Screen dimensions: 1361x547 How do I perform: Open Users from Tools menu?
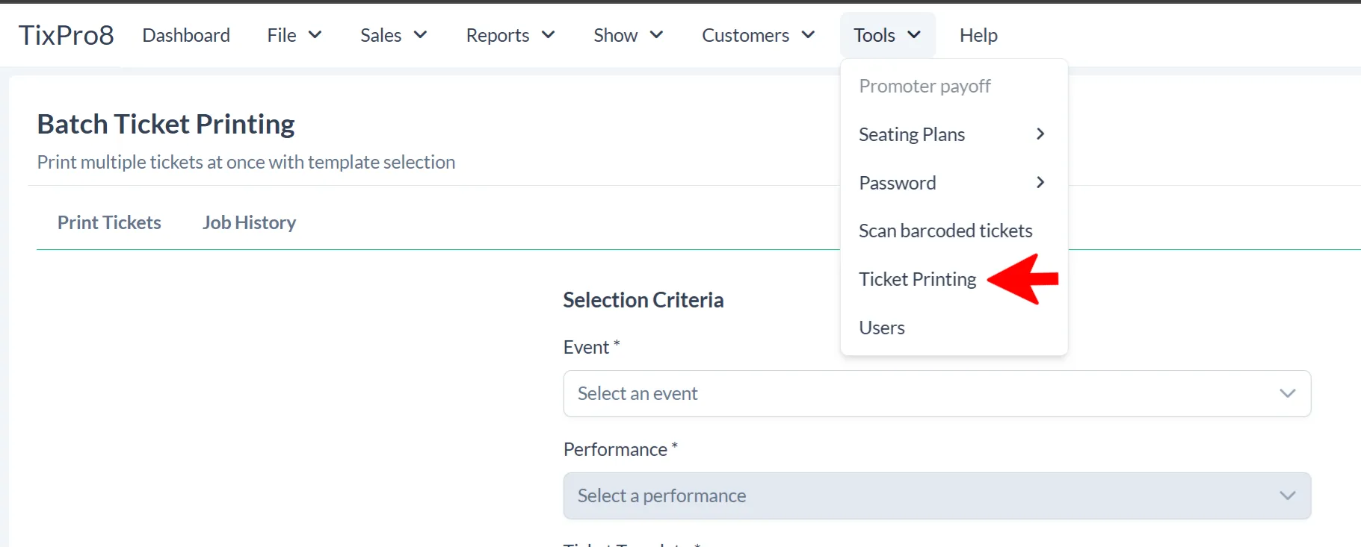coord(954,328)
